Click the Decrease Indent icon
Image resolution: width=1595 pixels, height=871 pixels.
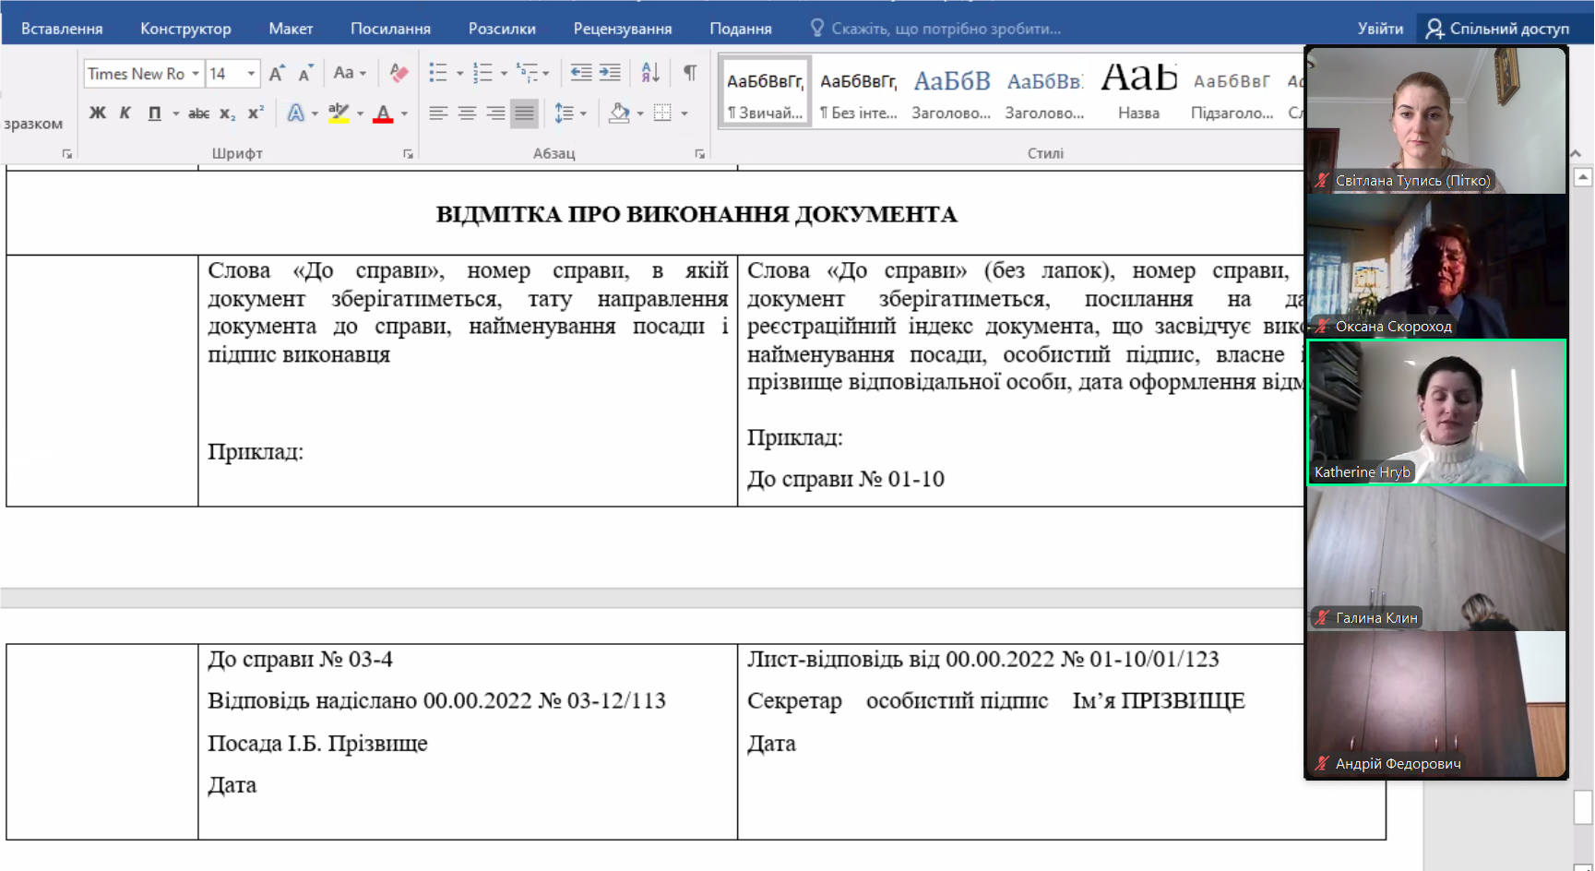580,73
